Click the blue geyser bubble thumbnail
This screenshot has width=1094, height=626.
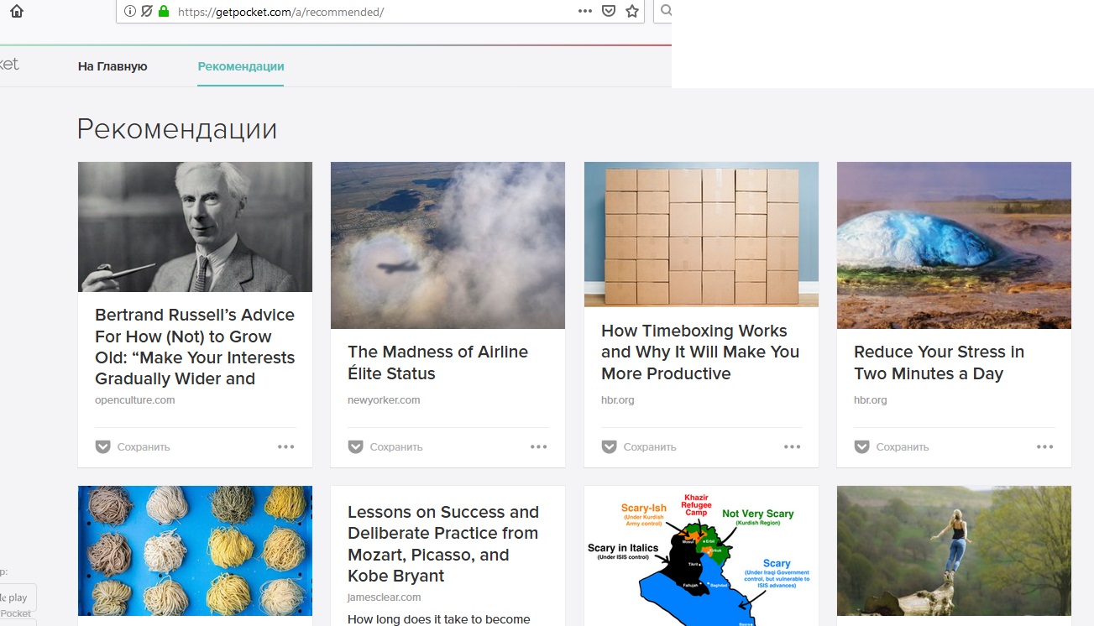(954, 245)
